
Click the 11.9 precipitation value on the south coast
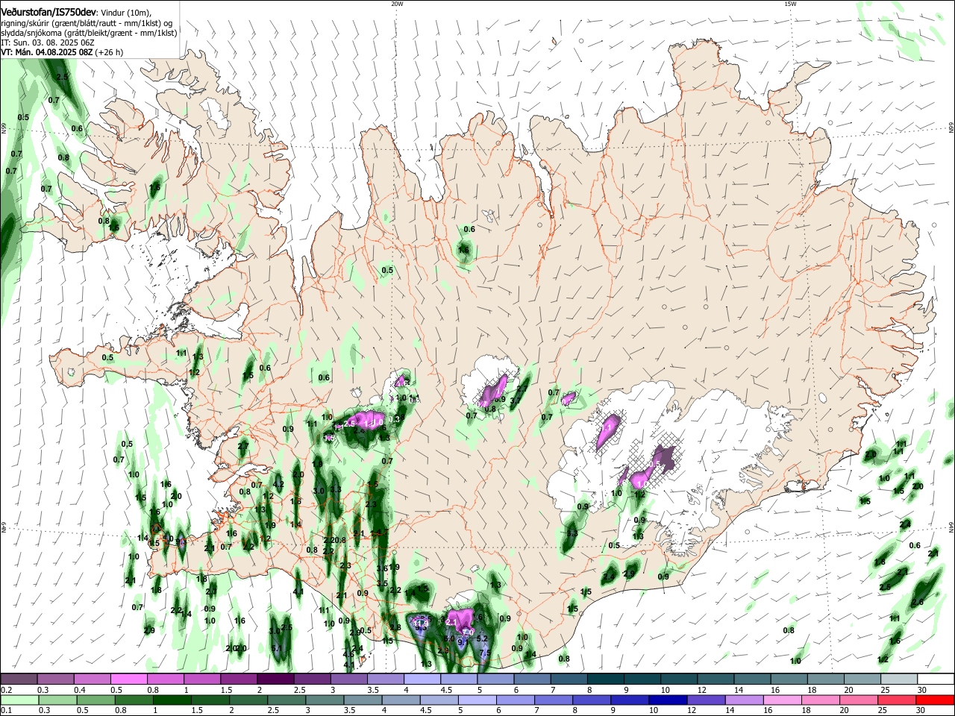click(x=421, y=624)
